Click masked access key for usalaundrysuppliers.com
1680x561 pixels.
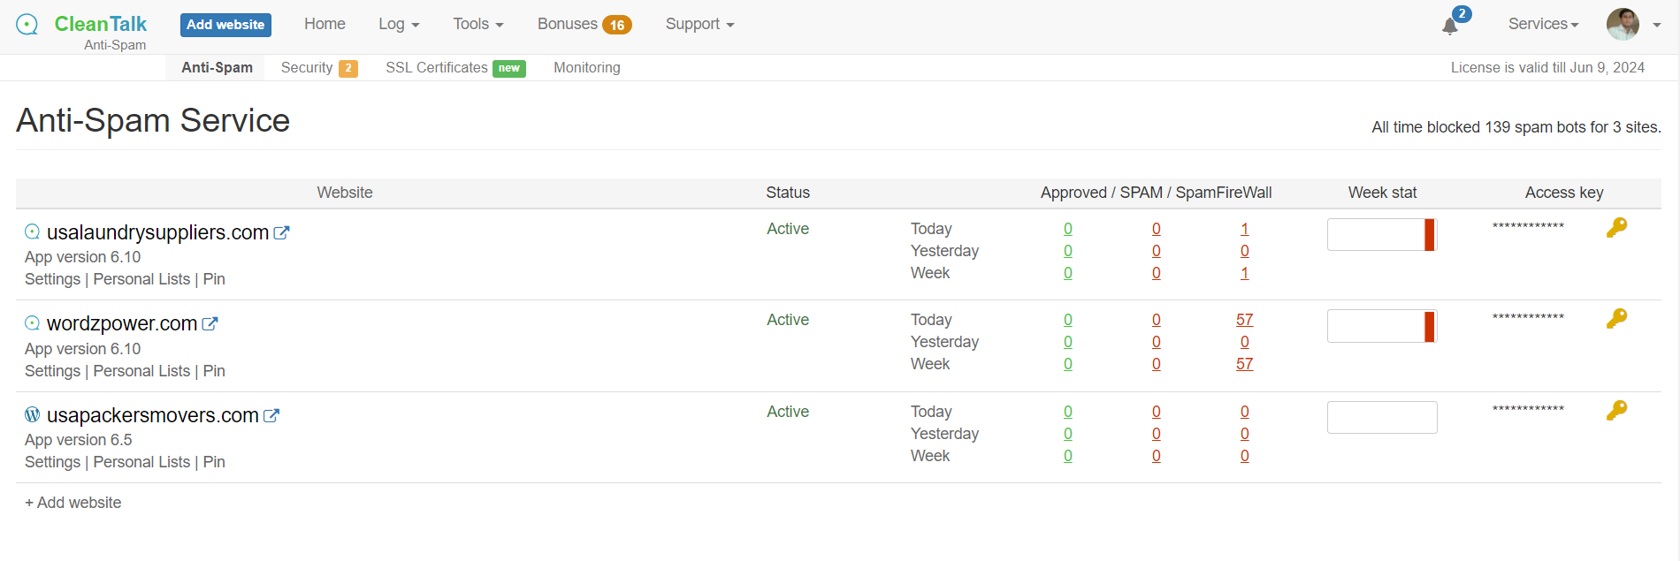click(x=1528, y=227)
